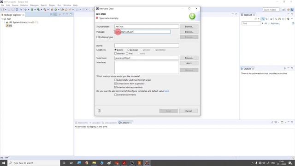Uncheck Constructors from superclass checkbox

pos(116,83)
